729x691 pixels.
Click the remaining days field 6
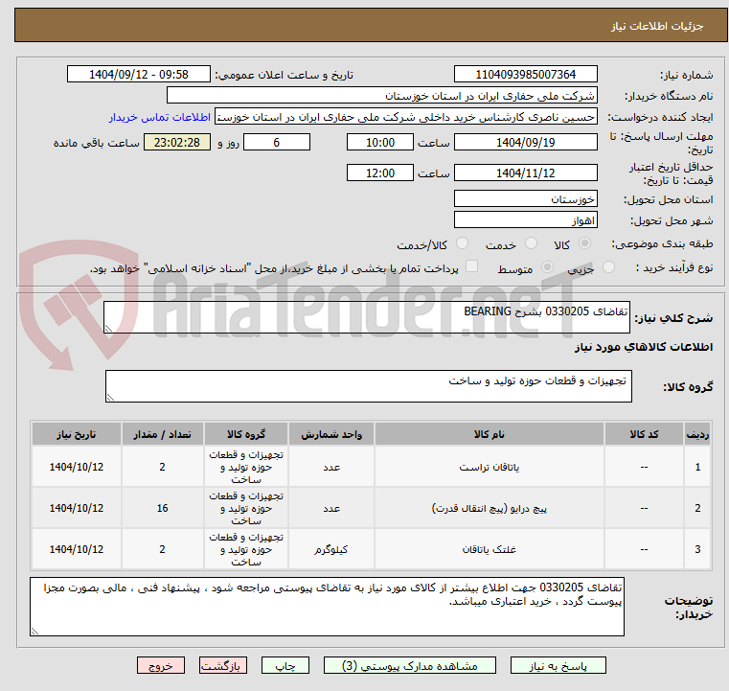[x=277, y=142]
